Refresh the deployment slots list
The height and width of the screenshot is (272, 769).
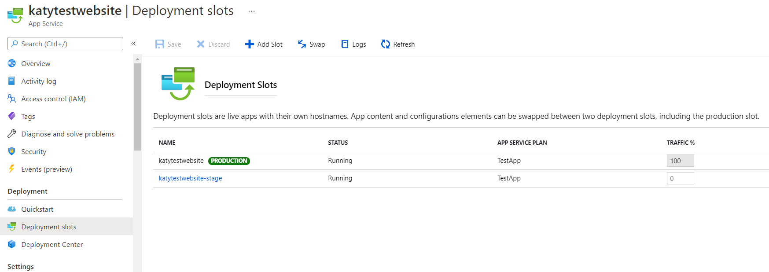pyautogui.click(x=398, y=44)
